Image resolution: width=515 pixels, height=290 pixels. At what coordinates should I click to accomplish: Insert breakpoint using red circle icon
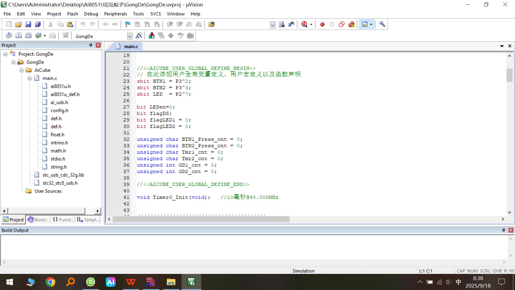click(322, 24)
